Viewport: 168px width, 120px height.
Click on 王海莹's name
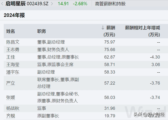(13, 64)
